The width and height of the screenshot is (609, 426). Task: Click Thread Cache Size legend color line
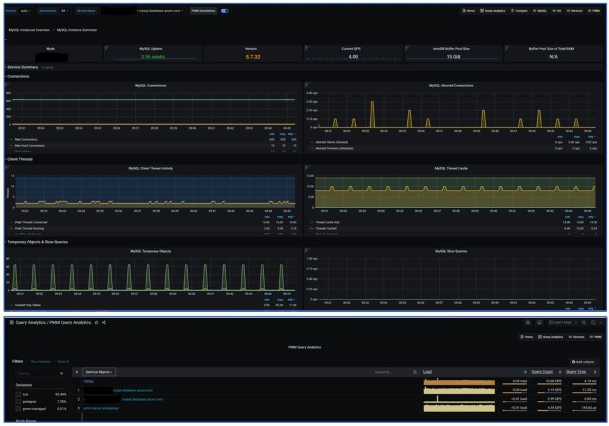[312, 223]
